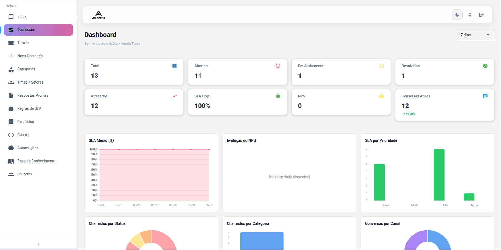
Task: Go to Regras de SLA page
Action: tap(38, 109)
